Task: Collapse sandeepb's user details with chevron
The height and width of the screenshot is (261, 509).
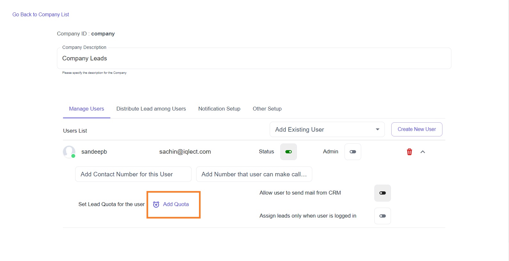Action: (423, 152)
